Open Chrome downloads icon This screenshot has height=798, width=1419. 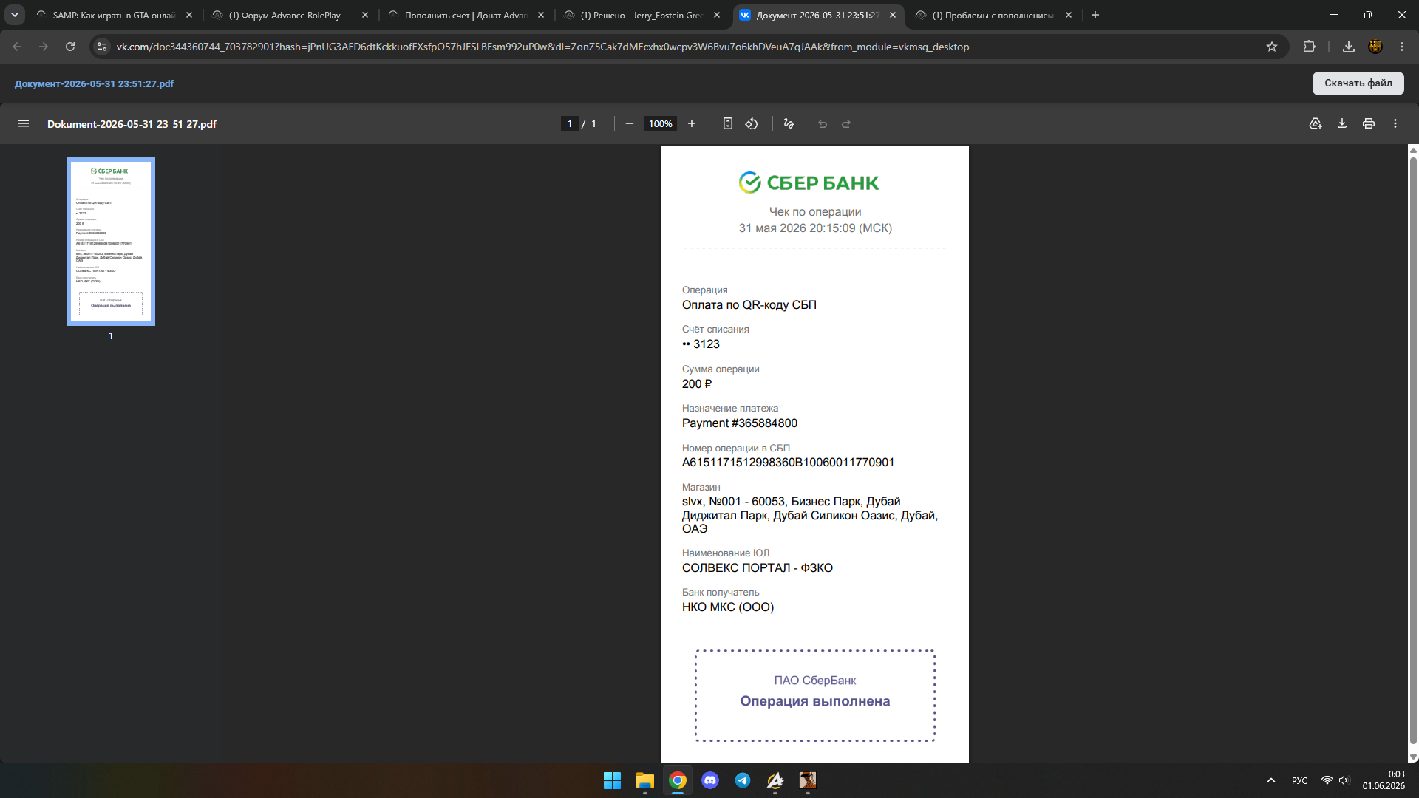tap(1349, 47)
